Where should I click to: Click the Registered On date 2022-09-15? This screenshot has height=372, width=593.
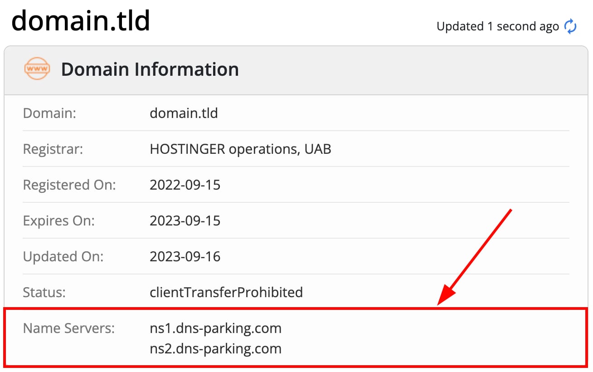(x=185, y=185)
